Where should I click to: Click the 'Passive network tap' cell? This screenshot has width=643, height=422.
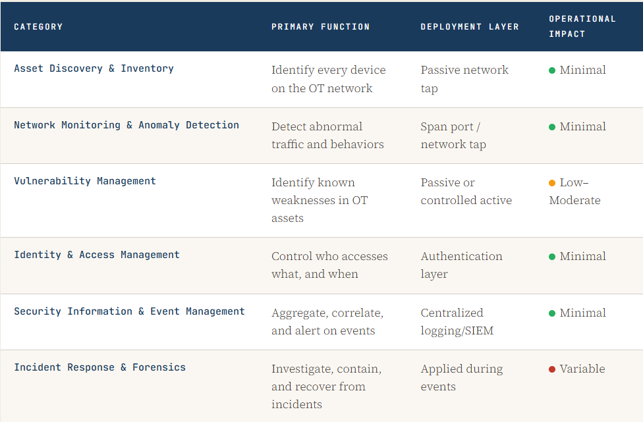click(464, 79)
